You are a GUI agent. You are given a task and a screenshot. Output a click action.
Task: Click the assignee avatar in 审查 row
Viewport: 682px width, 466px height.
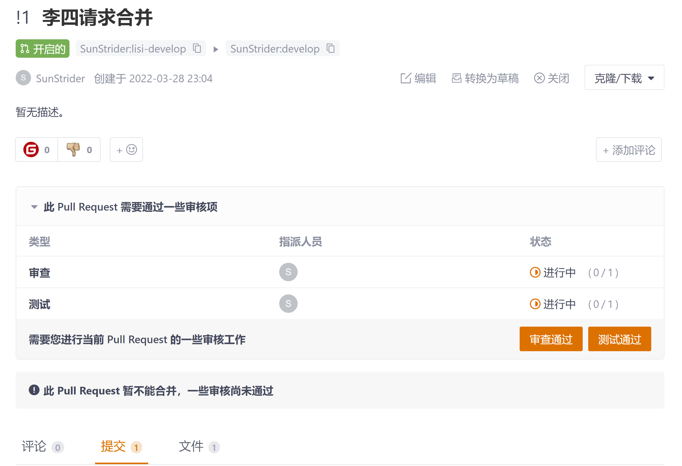pos(288,272)
